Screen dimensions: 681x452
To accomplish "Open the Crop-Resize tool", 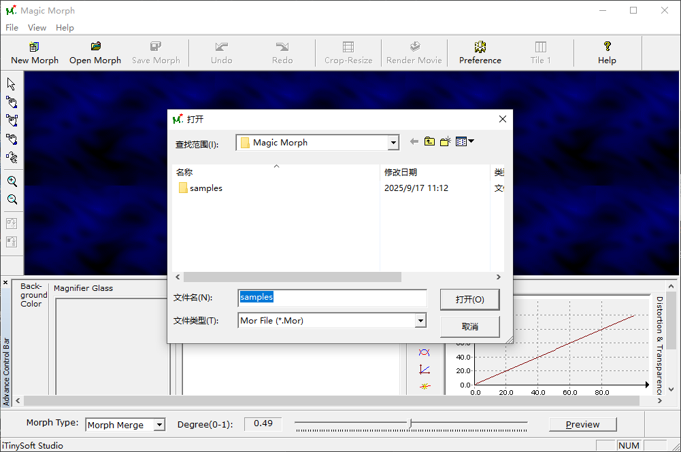I will coord(348,53).
